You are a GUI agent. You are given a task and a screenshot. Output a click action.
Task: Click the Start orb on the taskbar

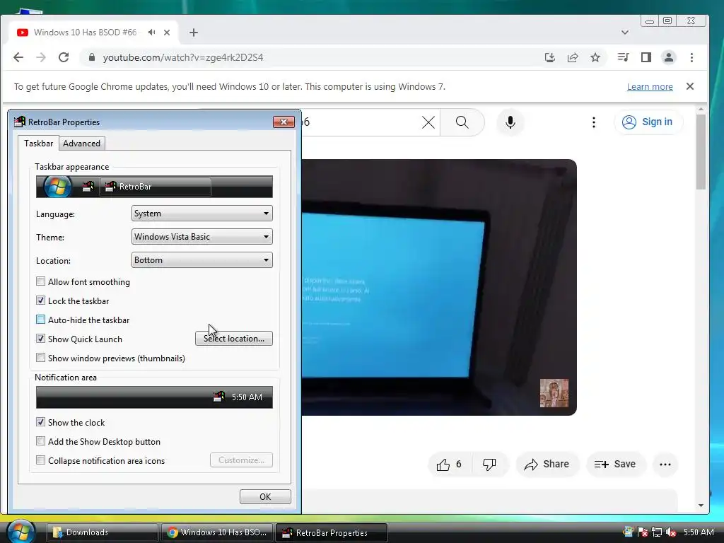21,532
